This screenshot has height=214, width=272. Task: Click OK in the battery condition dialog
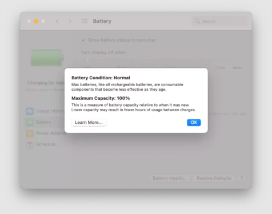194,123
